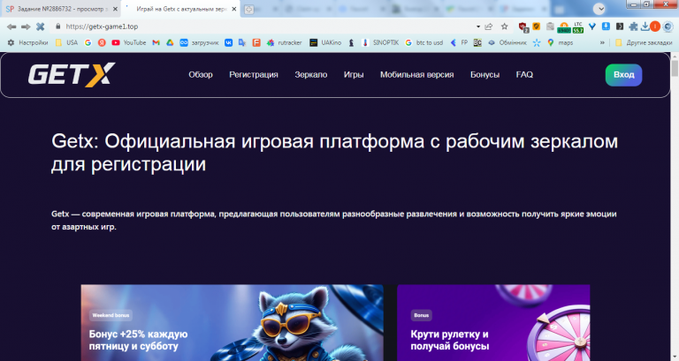Close the Задание №2886732 tab
Viewport: 679px width, 361px height.
(115, 9)
